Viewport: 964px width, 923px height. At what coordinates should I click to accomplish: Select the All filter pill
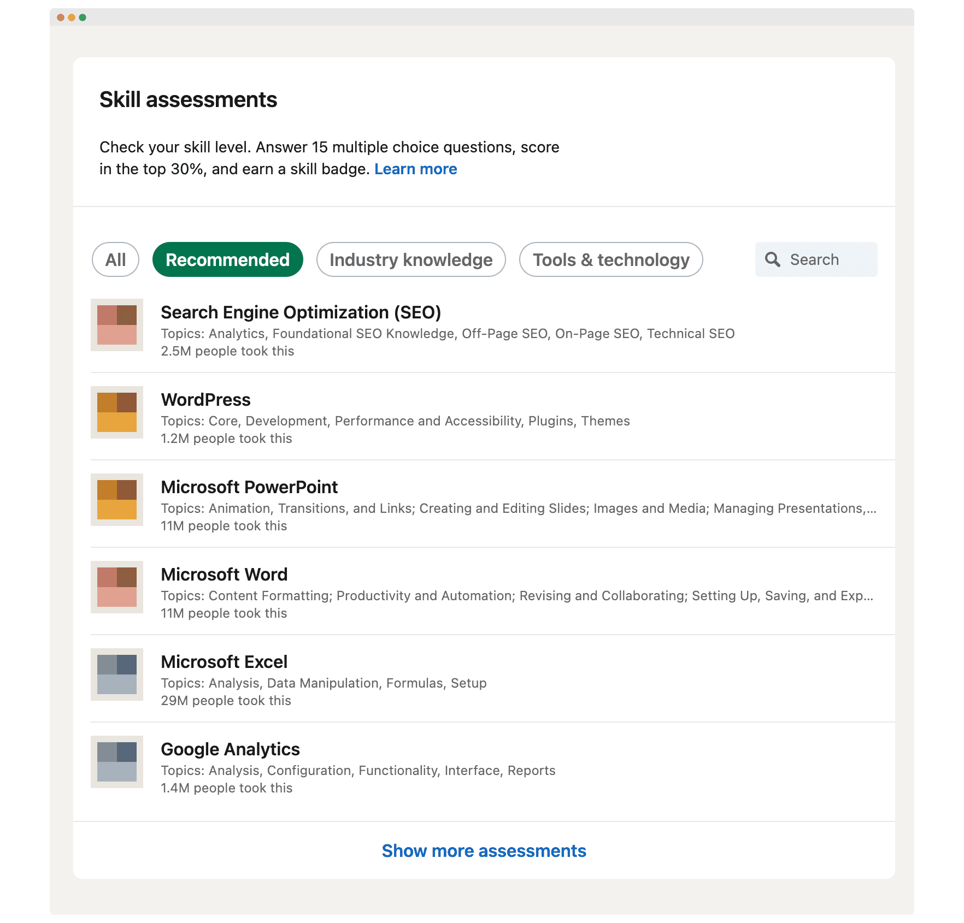(x=115, y=259)
